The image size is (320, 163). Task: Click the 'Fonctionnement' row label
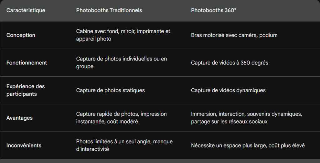click(x=27, y=63)
